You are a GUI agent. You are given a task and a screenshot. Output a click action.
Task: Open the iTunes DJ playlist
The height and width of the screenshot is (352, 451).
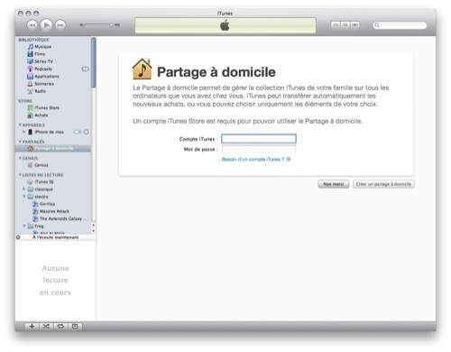pyautogui.click(x=41, y=181)
